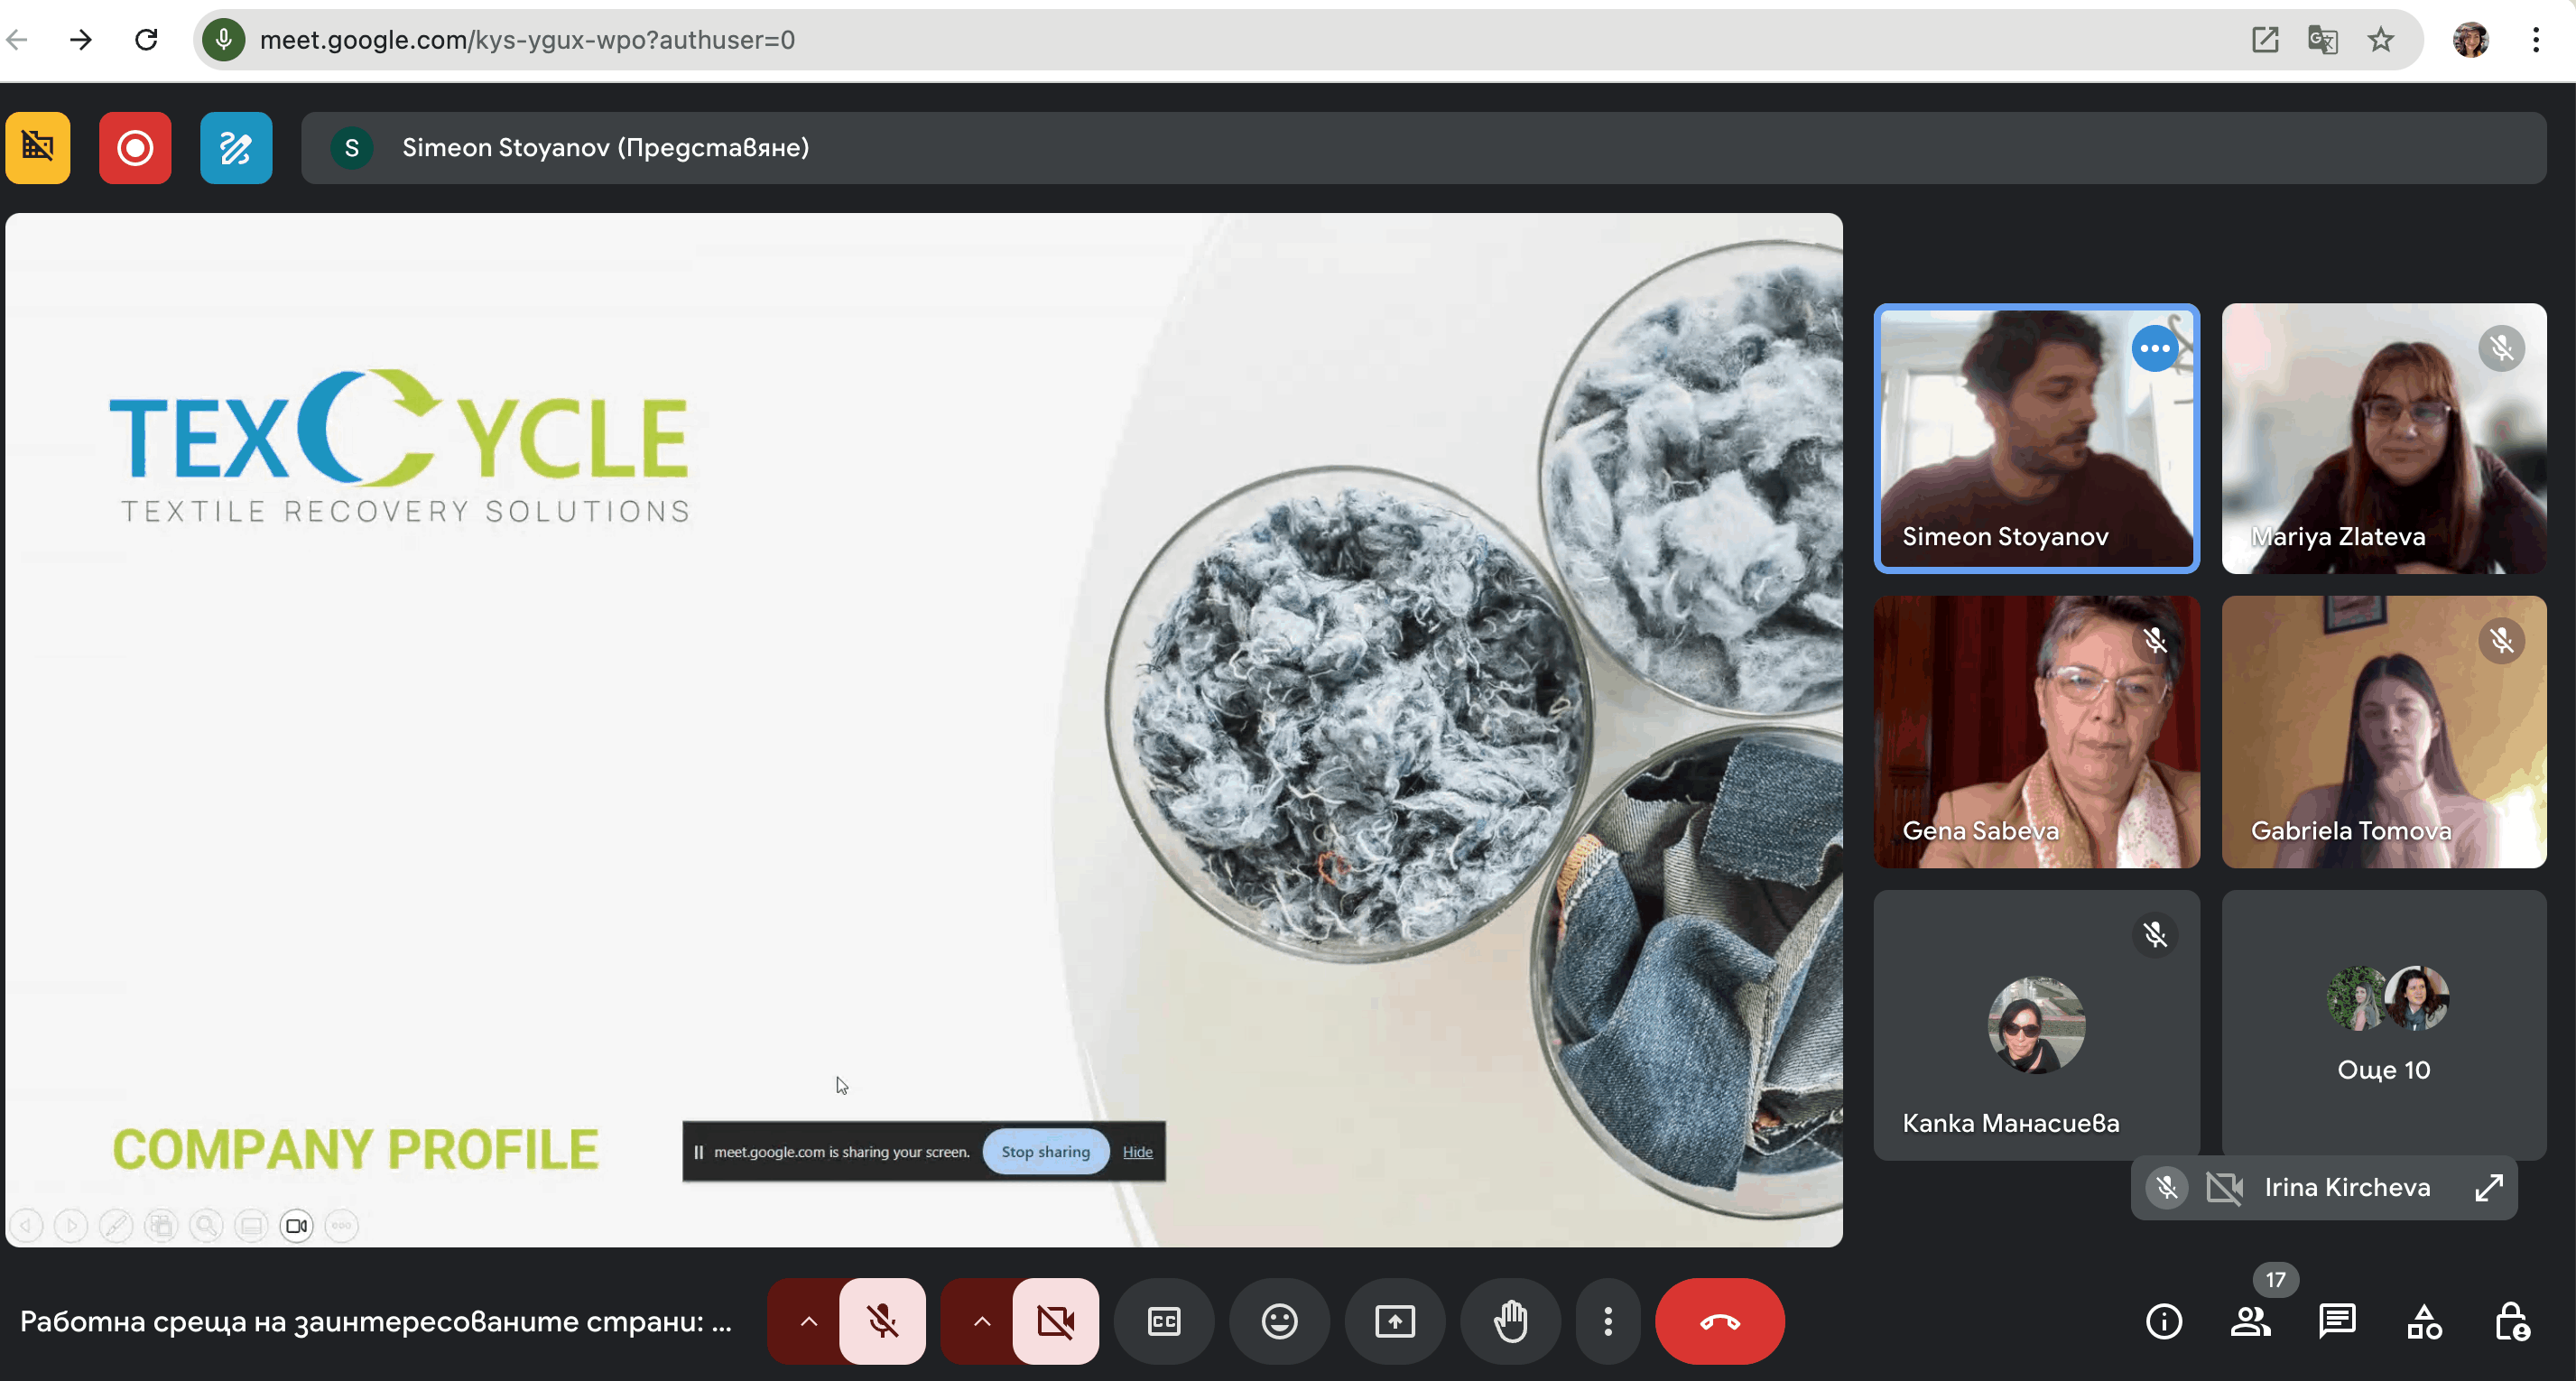Open chat with everyone icon

point(2338,1321)
